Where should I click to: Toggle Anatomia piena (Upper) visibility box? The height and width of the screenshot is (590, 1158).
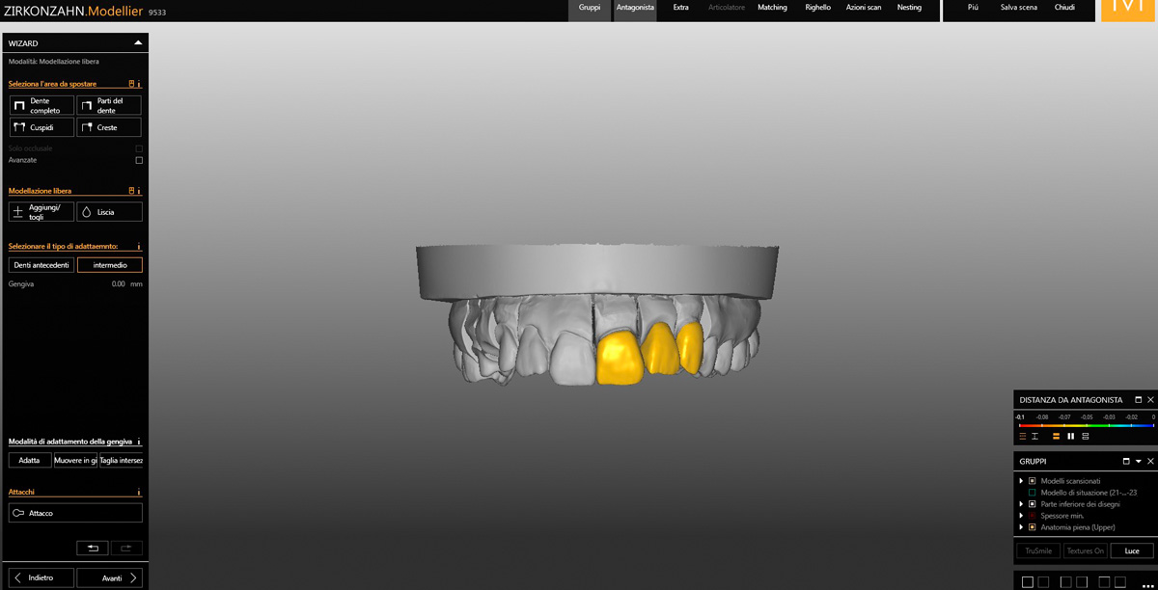pos(1032,527)
